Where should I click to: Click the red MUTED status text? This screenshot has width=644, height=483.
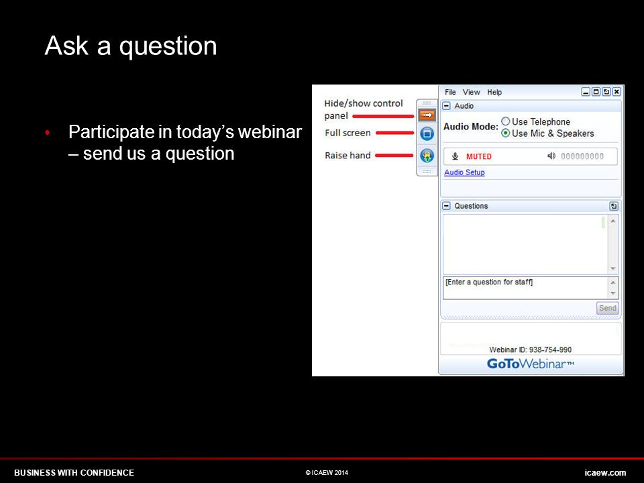pyautogui.click(x=479, y=156)
